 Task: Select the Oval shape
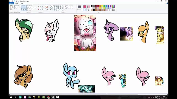(55, 6)
